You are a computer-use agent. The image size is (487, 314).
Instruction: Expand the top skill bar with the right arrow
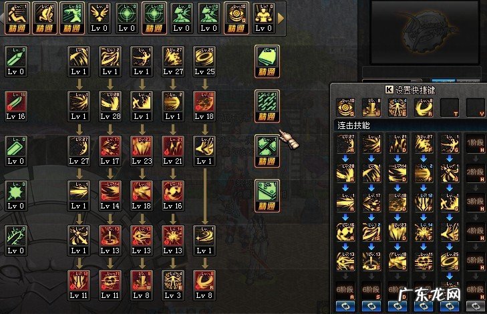[281, 18]
